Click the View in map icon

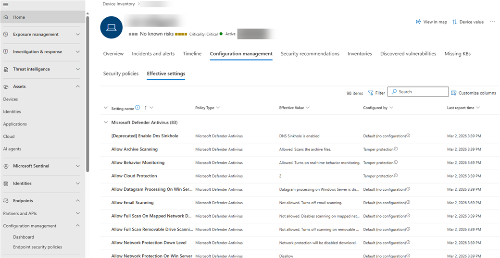[x=418, y=22]
